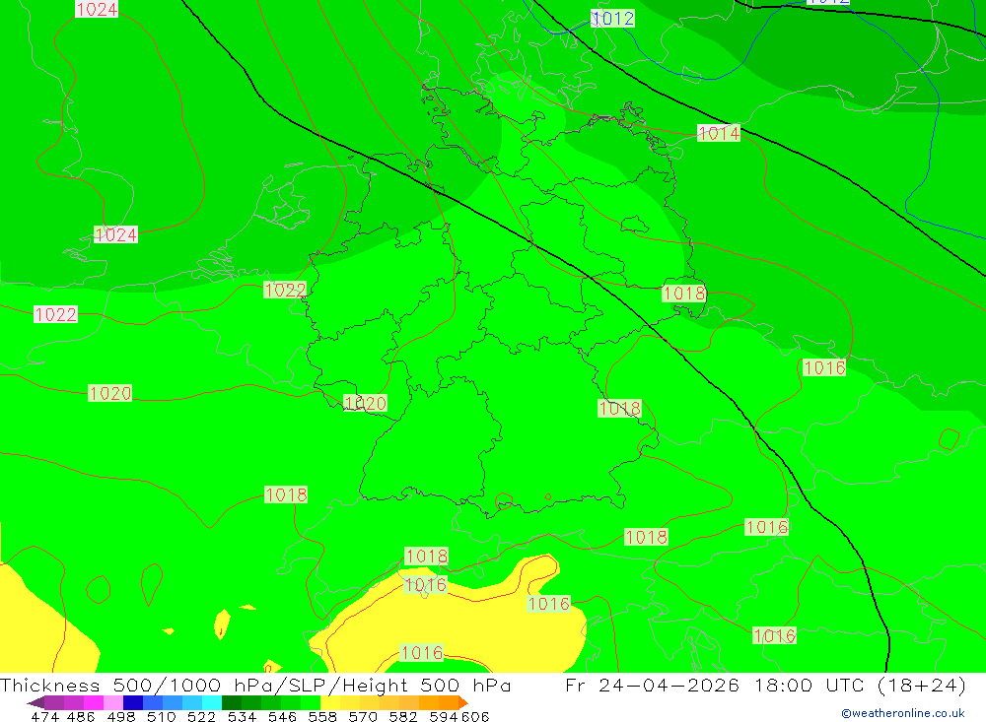Click the 1022 label near Germany's western border

click(285, 290)
